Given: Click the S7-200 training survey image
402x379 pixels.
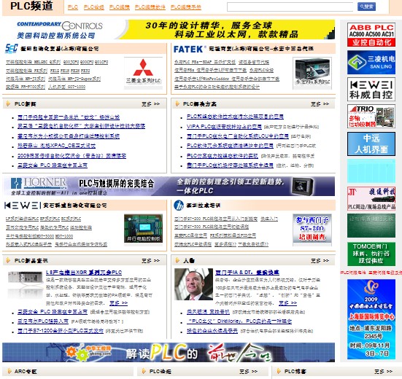Looking at the screenshot, I should (312, 228).
